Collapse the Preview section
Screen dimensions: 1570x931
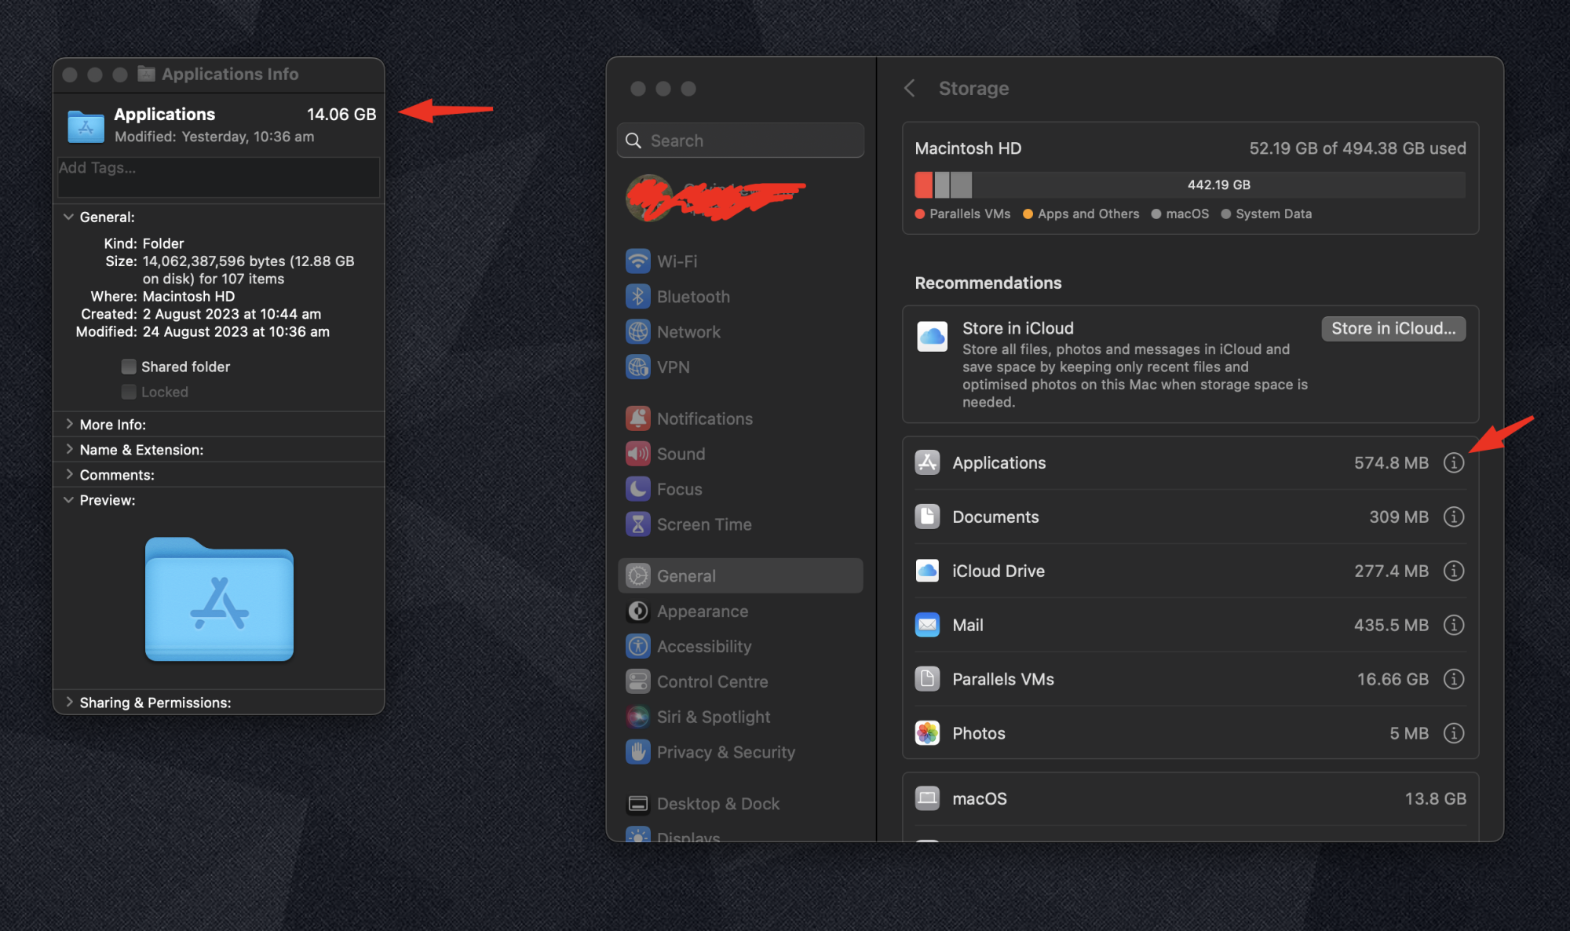point(69,500)
